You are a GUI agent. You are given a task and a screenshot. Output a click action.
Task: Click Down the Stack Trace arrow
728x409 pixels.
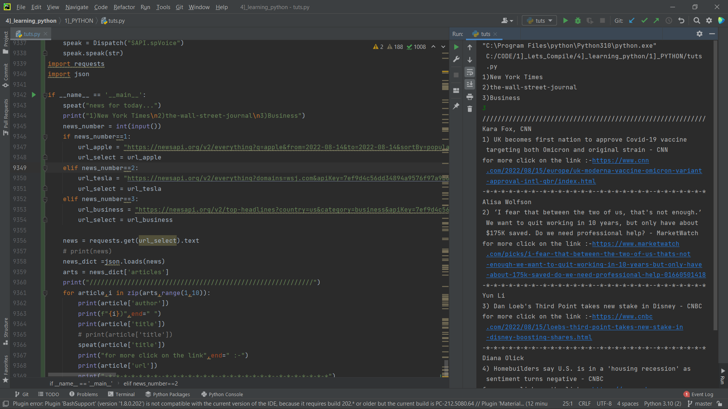click(470, 60)
